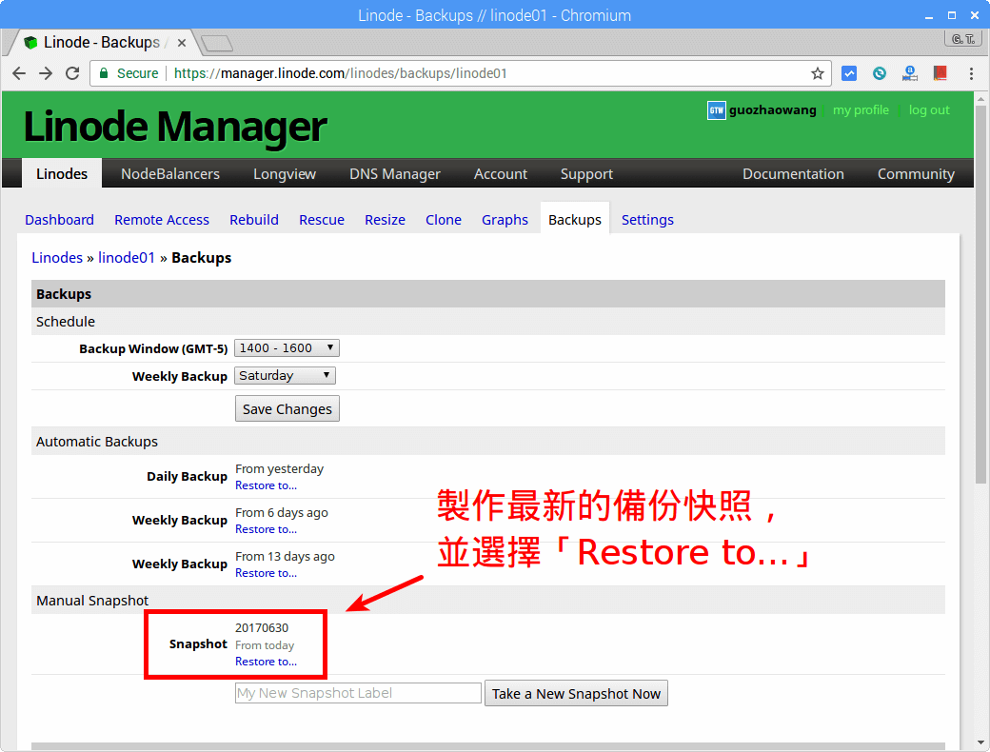Image resolution: width=990 pixels, height=752 pixels.
Task: Click the Save Changes button
Action: [287, 409]
